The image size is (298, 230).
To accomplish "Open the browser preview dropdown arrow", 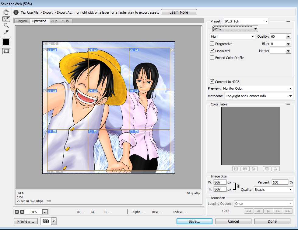I will click(x=54, y=221).
